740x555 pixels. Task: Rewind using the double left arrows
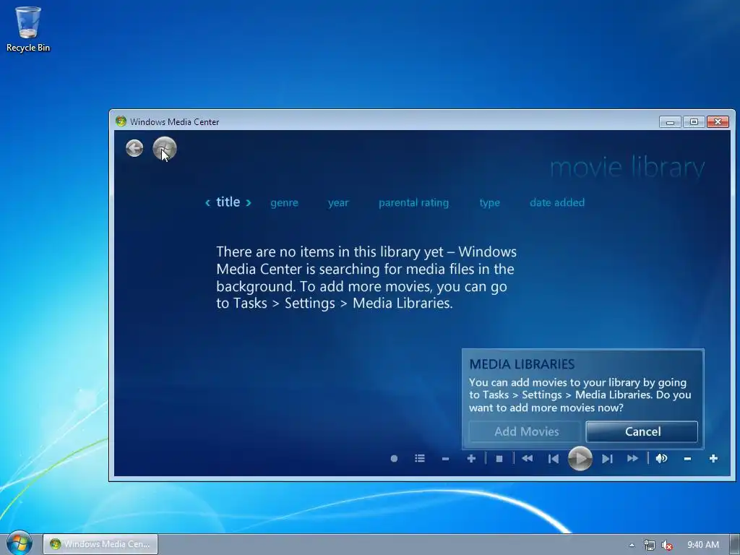click(527, 458)
